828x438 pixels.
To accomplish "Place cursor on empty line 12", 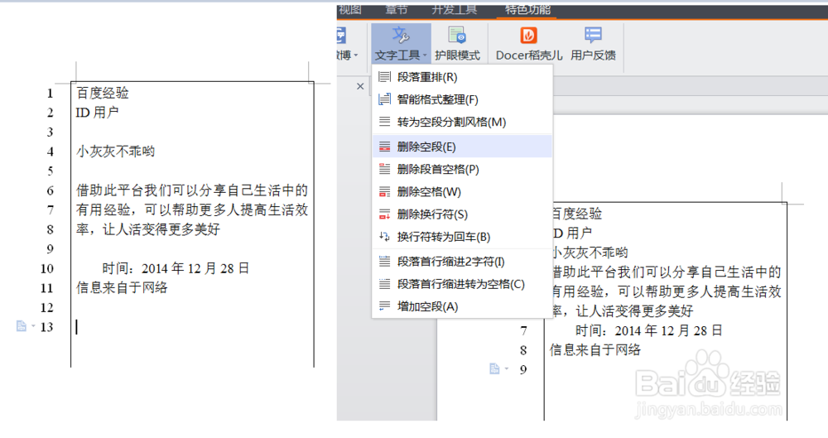I will pyautogui.click(x=192, y=307).
